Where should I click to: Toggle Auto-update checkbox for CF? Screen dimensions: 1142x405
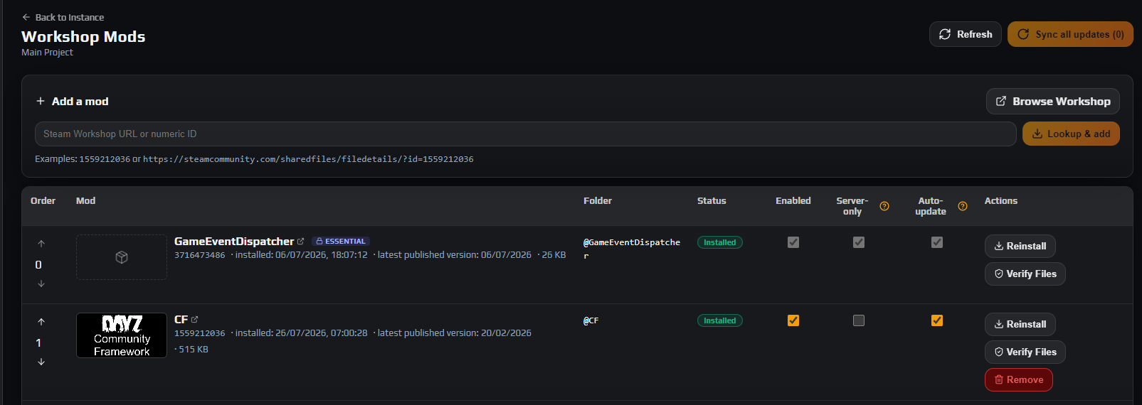937,320
